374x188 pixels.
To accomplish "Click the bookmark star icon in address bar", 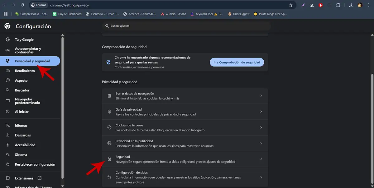I will (290, 5).
